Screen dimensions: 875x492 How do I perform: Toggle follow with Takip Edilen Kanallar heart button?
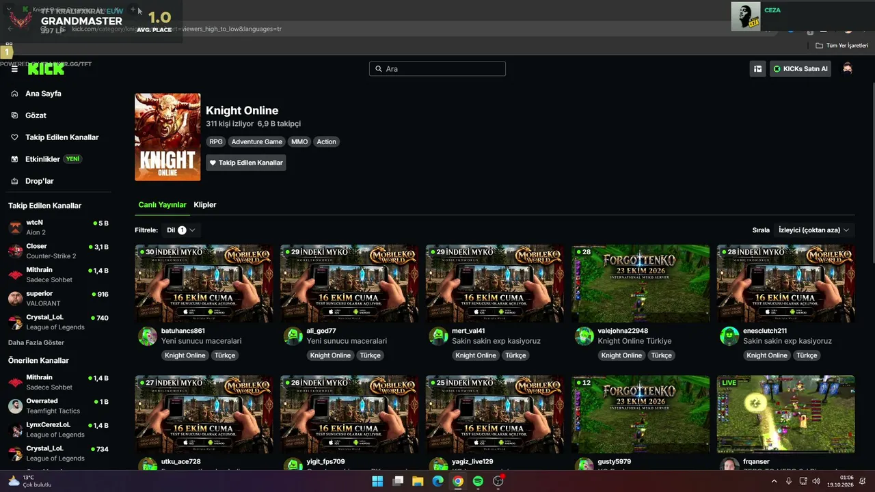click(246, 163)
